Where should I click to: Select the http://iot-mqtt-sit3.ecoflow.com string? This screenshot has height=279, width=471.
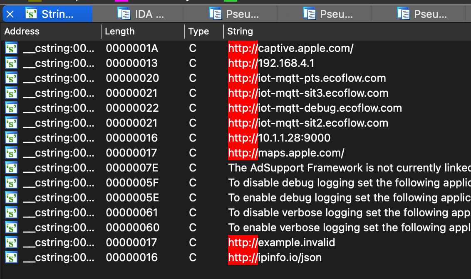point(308,93)
